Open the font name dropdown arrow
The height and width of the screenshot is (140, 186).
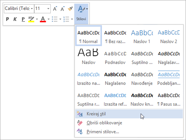click(32, 9)
